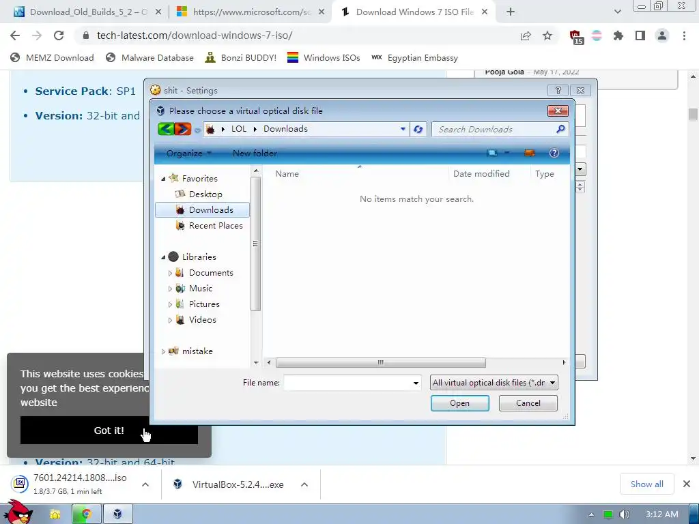Image resolution: width=699 pixels, height=524 pixels.
Task: Open the angry bird Start button
Action: coord(18,512)
